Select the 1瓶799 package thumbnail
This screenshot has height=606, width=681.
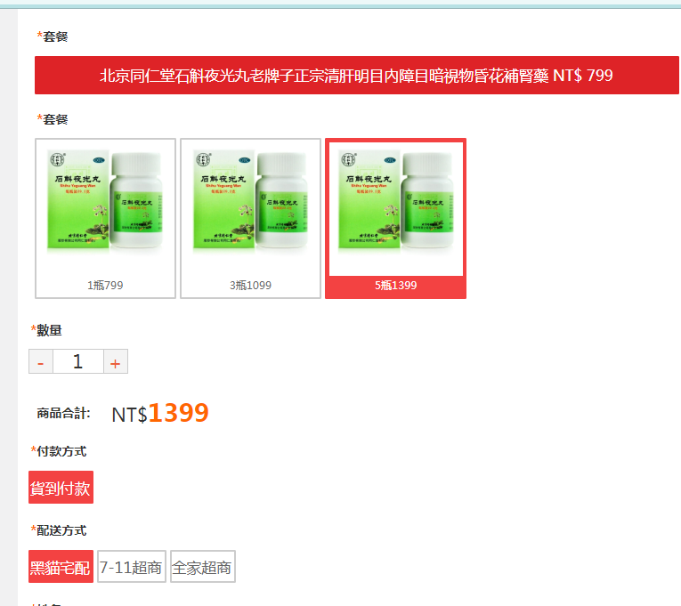pyautogui.click(x=105, y=218)
